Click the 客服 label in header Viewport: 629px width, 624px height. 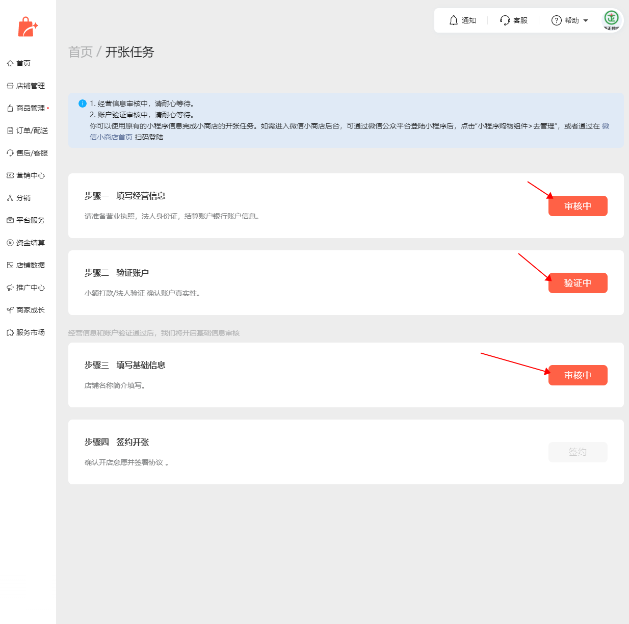click(520, 20)
